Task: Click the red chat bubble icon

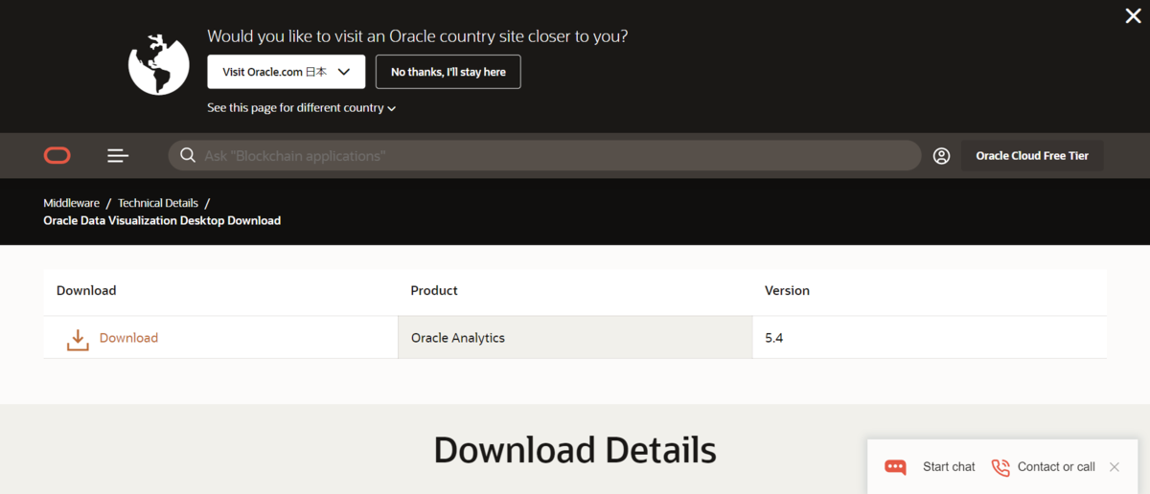Action: tap(896, 467)
